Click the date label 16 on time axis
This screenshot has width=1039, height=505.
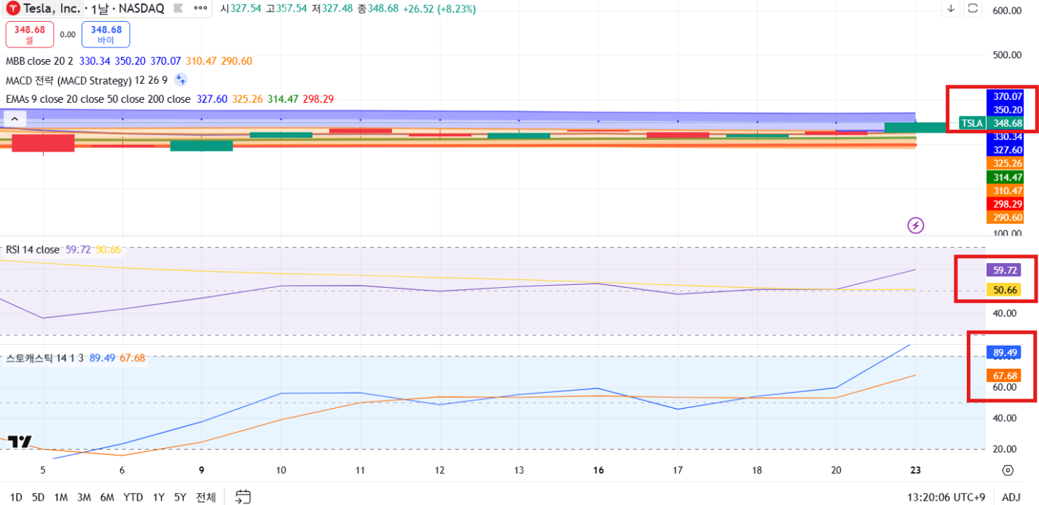[598, 470]
